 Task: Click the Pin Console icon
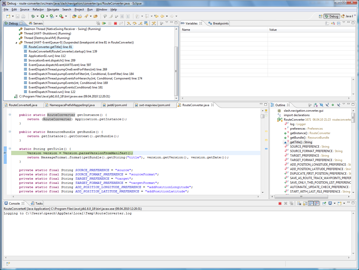tap(324, 203)
